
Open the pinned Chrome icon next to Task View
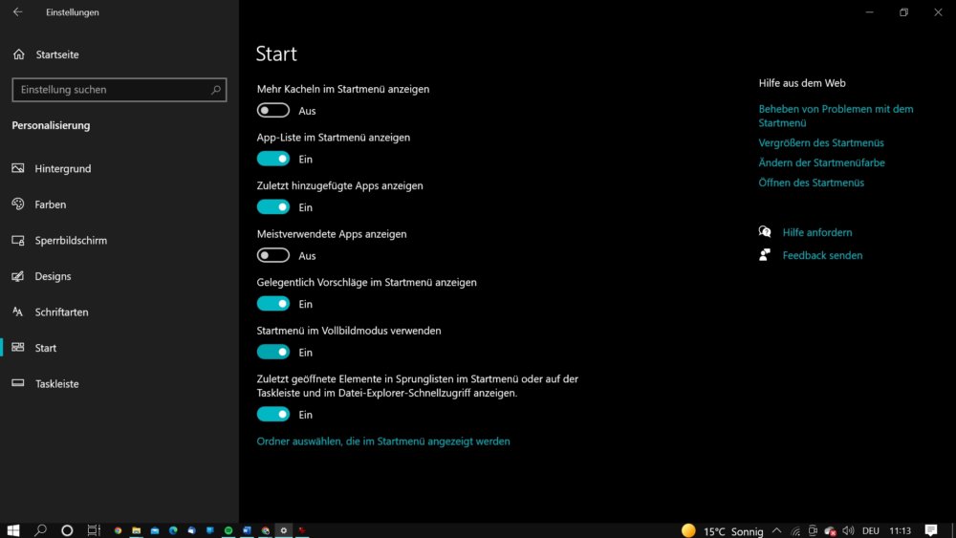pyautogui.click(x=118, y=530)
